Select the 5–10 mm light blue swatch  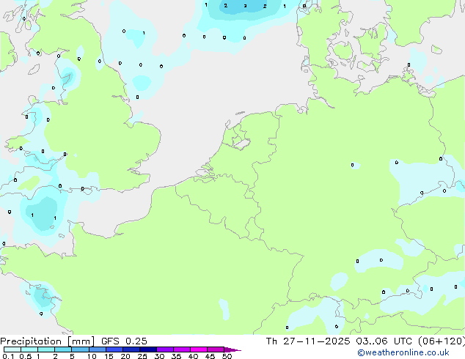pyautogui.click(x=81, y=349)
